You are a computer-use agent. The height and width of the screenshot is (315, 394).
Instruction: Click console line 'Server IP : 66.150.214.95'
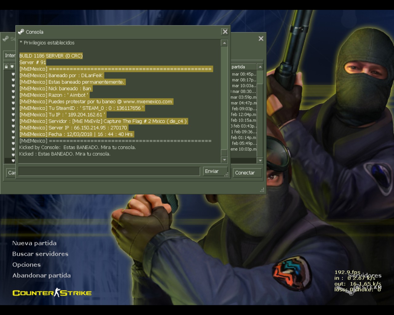[x=73, y=128]
